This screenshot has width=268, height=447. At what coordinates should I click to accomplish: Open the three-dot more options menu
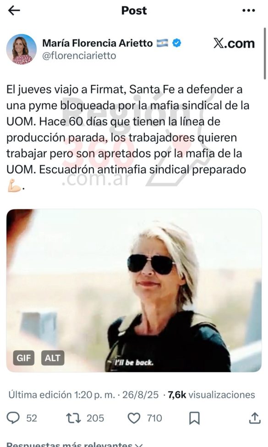pos(248,11)
